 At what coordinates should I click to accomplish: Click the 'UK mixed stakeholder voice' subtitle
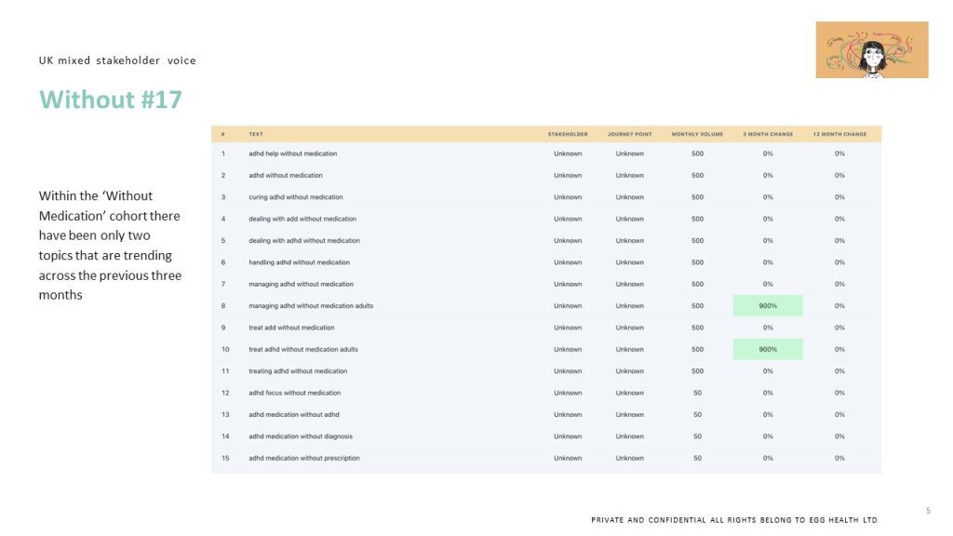pos(117,60)
